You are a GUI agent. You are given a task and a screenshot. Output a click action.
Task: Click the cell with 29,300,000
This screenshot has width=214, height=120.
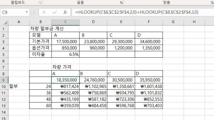click(x=121, y=42)
